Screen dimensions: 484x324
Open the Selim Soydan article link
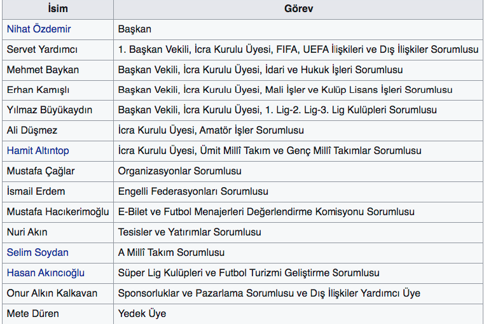click(x=38, y=253)
